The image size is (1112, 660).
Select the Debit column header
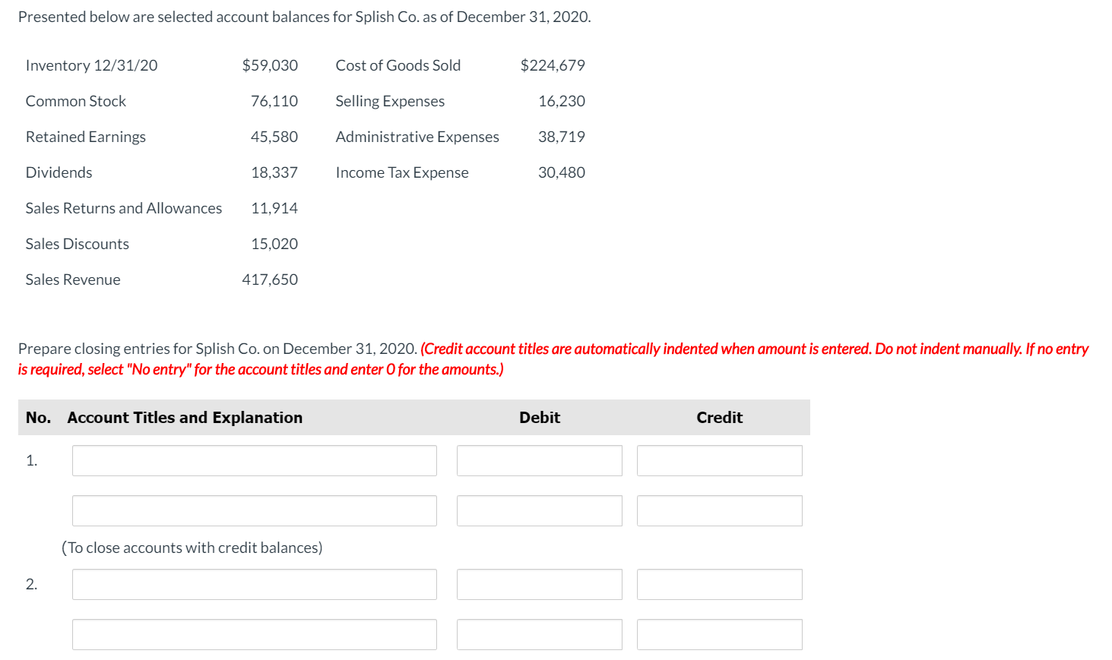pyautogui.click(x=539, y=417)
